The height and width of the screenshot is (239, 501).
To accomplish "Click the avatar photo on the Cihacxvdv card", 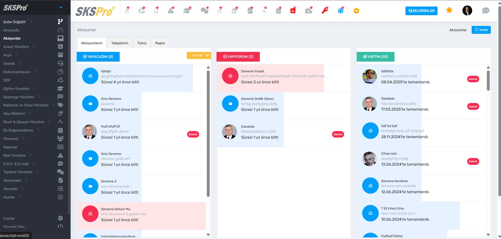I will point(370,159).
